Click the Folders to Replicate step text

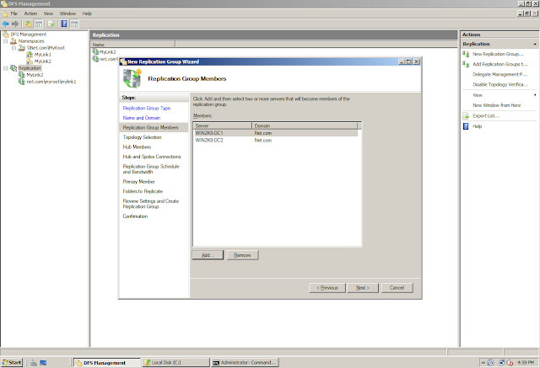pos(143,191)
